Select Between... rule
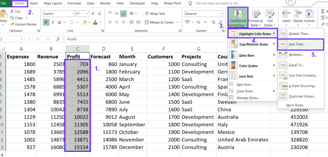The width and height of the screenshot is (328, 157). point(300,55)
